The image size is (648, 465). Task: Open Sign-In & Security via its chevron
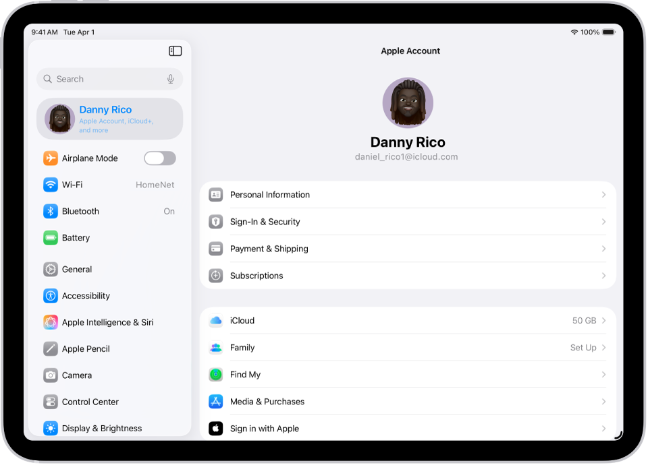pos(603,222)
